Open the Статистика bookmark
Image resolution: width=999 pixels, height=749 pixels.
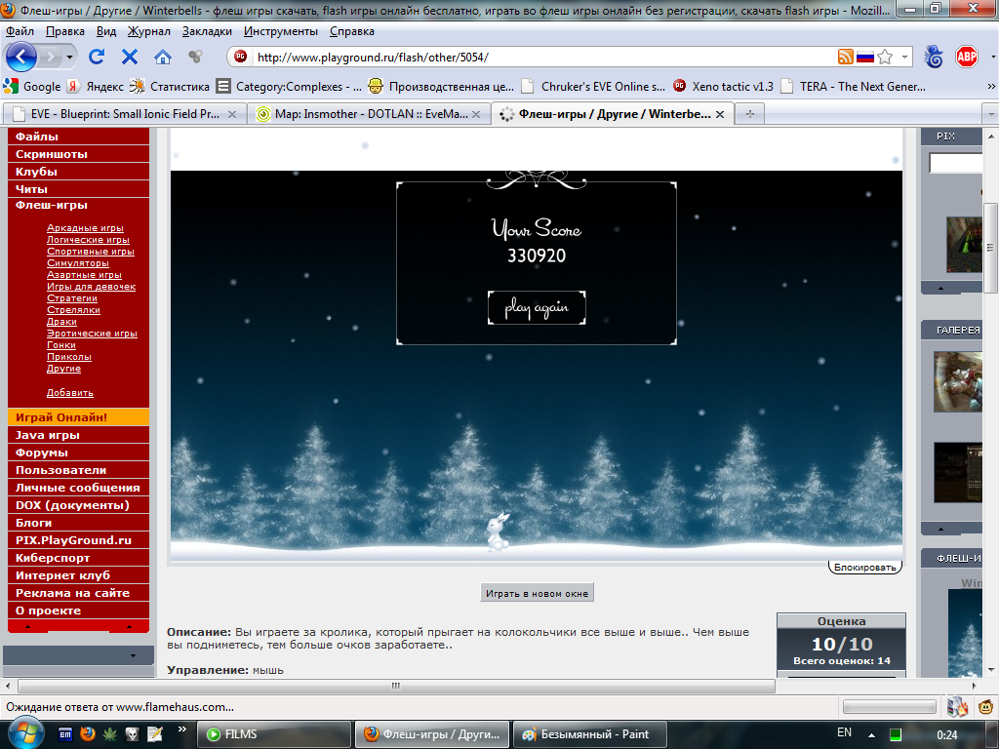[170, 86]
